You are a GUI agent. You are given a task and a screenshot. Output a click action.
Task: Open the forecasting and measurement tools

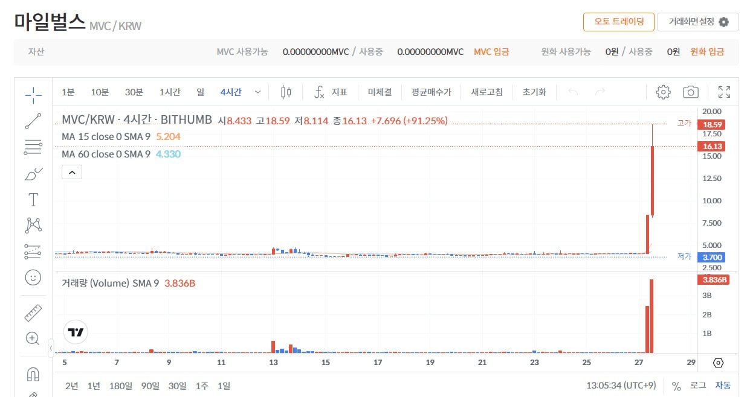coord(33,252)
